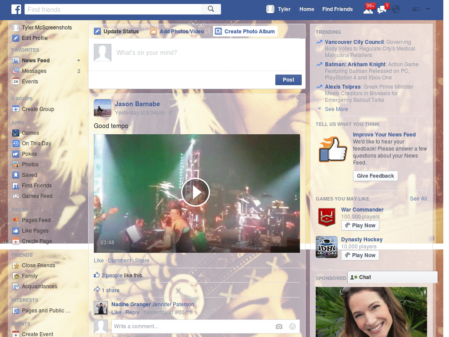Open Vancouver City Council trending topic
The width and height of the screenshot is (449, 337).
(x=354, y=42)
